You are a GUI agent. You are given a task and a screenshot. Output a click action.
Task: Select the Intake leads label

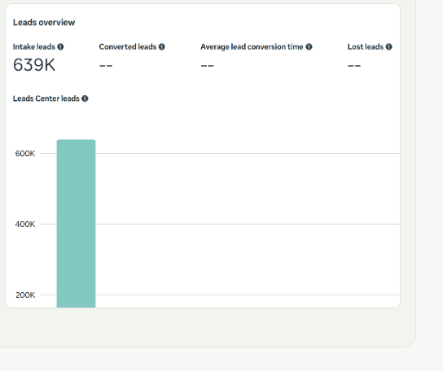(x=34, y=47)
